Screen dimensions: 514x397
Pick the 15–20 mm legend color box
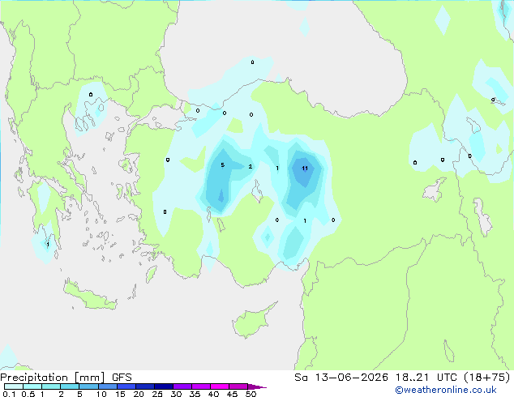(126, 386)
